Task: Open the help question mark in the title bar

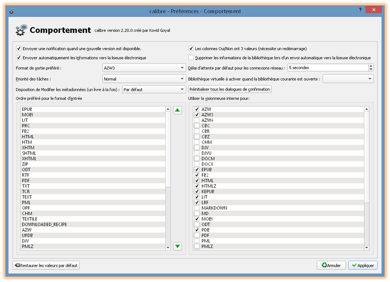Action: point(360,10)
